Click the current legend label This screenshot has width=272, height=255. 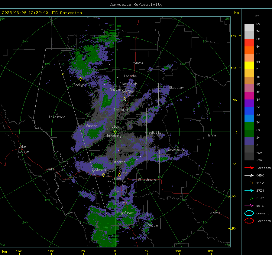(263, 213)
